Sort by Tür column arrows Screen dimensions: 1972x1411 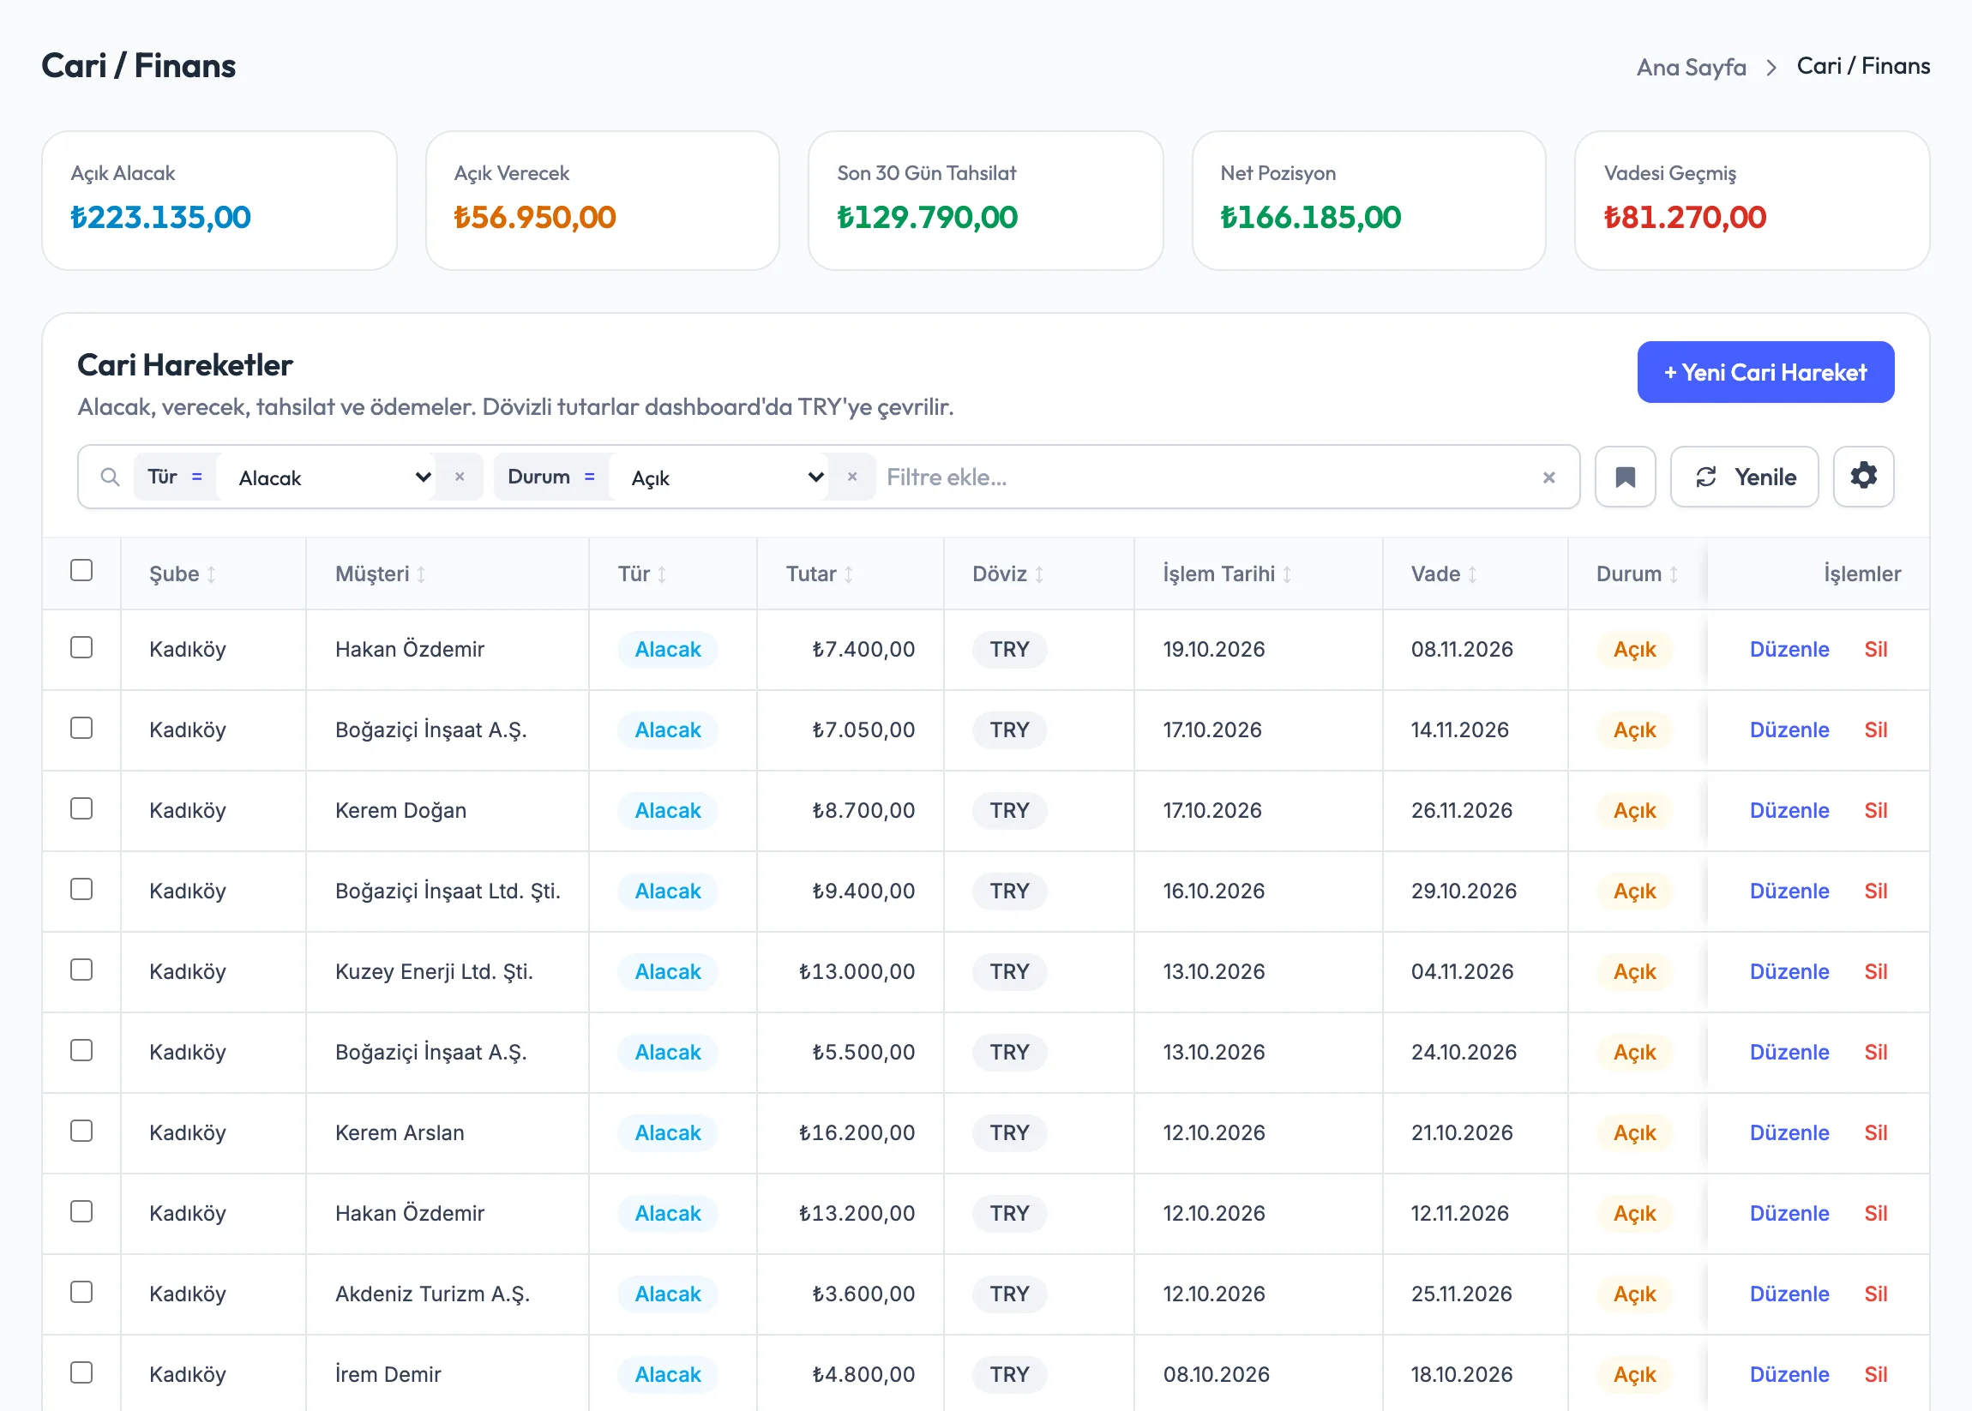661,574
